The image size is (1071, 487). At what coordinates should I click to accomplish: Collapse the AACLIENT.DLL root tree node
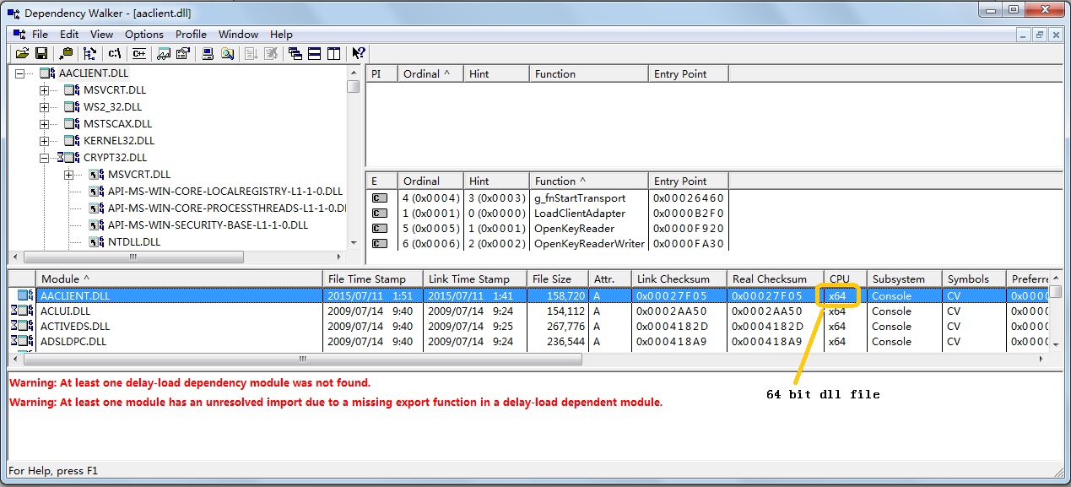coord(19,73)
